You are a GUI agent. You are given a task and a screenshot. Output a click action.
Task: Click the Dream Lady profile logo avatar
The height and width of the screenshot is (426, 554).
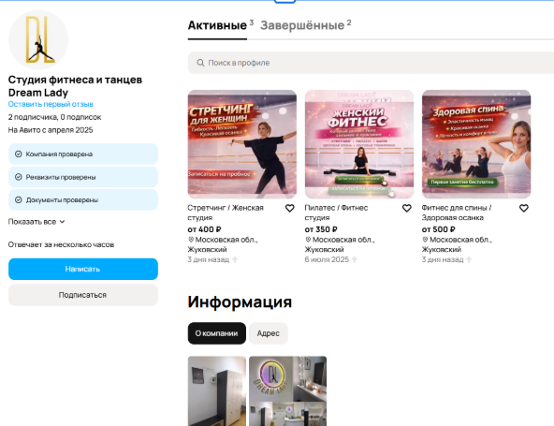(x=38, y=39)
